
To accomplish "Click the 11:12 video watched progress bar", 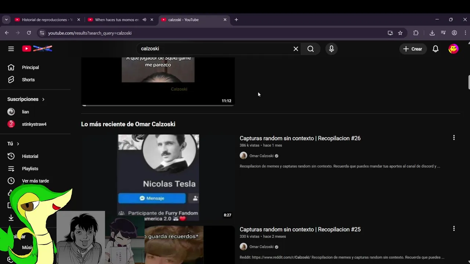I will point(158,105).
